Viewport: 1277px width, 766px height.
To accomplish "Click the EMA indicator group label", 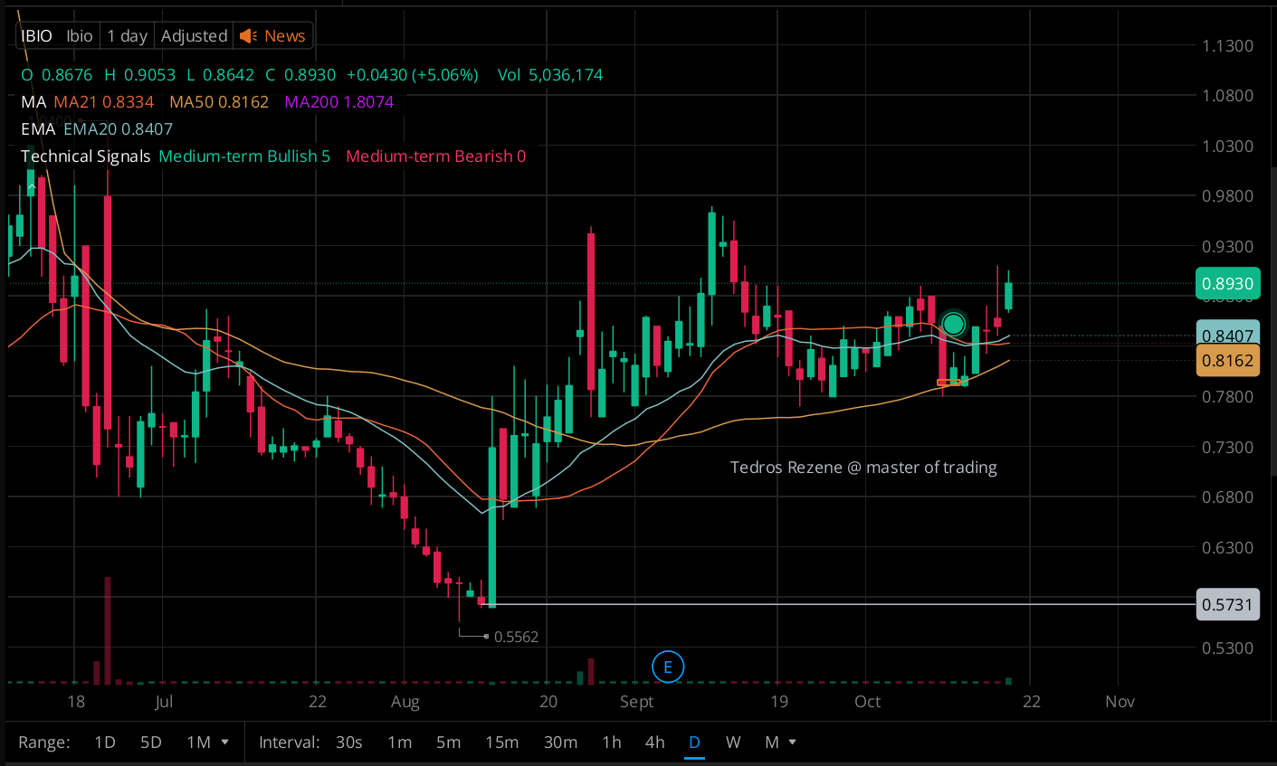I will (38, 129).
